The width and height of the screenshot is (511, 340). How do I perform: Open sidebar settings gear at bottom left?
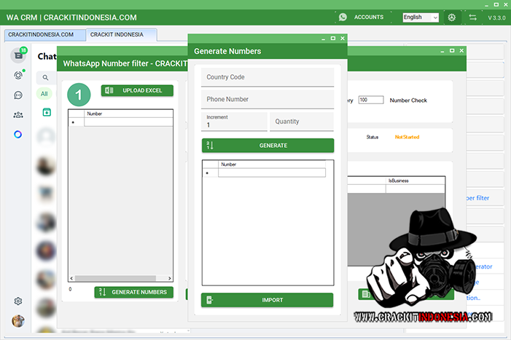(x=18, y=301)
